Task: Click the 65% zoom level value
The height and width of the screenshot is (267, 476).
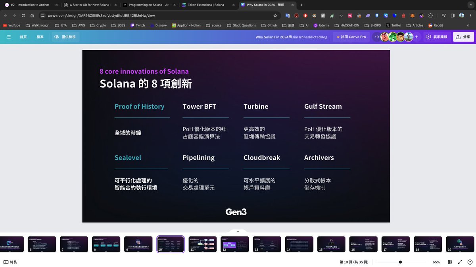Action: (x=436, y=262)
